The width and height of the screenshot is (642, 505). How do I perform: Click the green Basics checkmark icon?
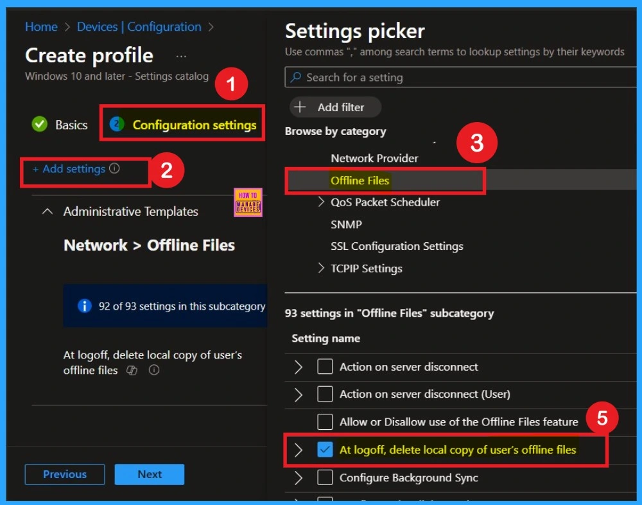[40, 124]
